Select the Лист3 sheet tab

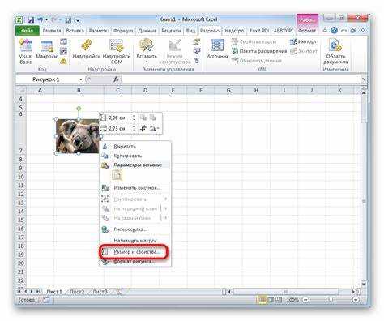pos(100,292)
